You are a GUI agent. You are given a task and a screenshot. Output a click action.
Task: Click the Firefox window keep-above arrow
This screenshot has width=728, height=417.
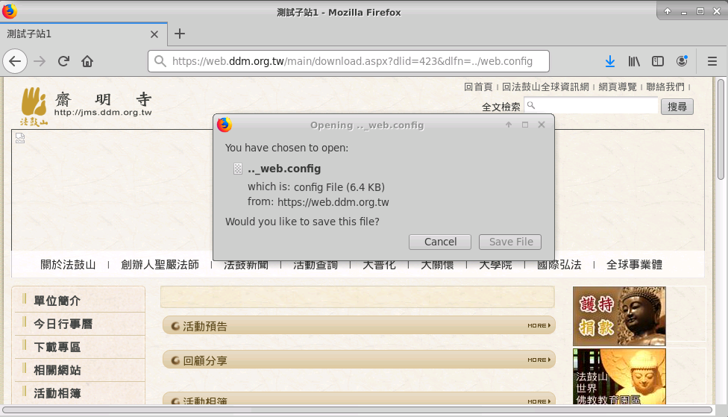668,11
